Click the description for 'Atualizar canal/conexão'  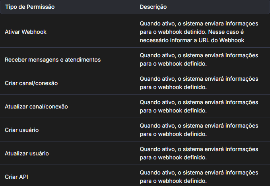click(x=199, y=107)
